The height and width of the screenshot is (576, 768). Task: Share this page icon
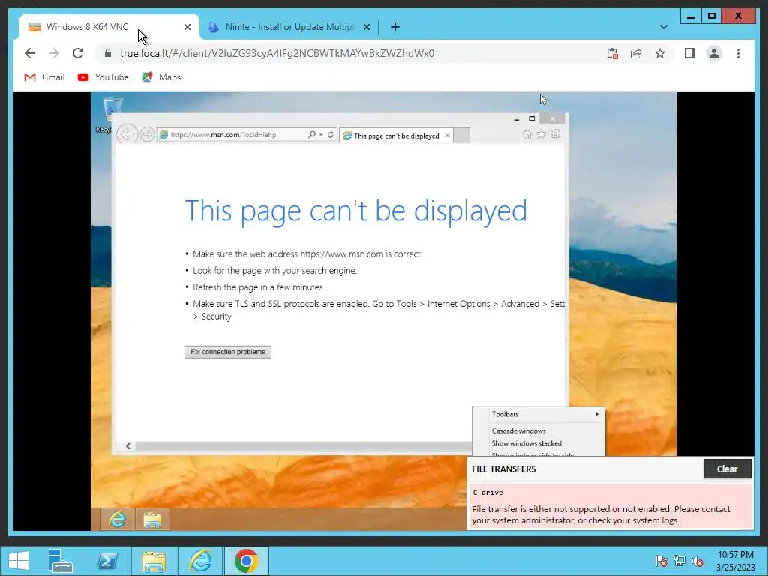[636, 53]
